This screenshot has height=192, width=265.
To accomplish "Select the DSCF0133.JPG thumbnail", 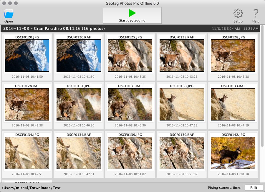I will coord(182,104).
